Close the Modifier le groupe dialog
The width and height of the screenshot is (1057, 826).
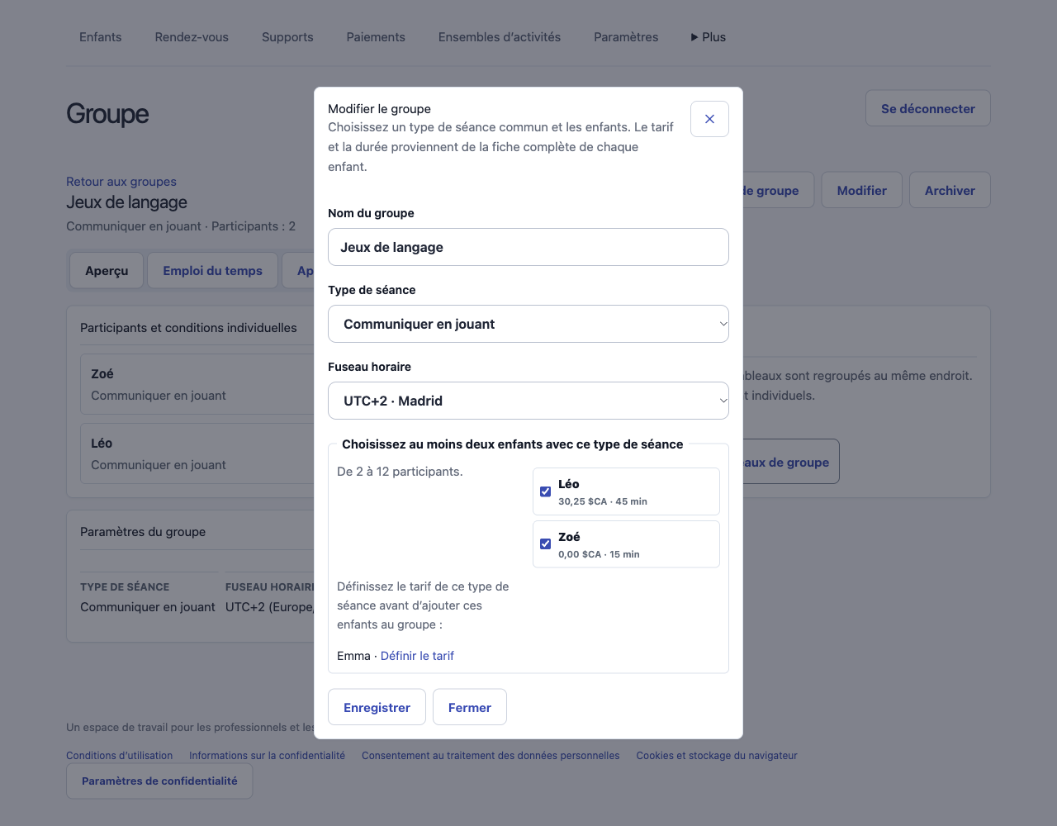tap(709, 119)
